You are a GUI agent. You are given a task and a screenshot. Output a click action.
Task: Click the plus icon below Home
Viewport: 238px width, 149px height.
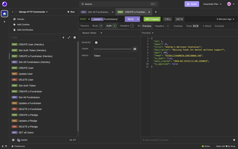point(4,22)
